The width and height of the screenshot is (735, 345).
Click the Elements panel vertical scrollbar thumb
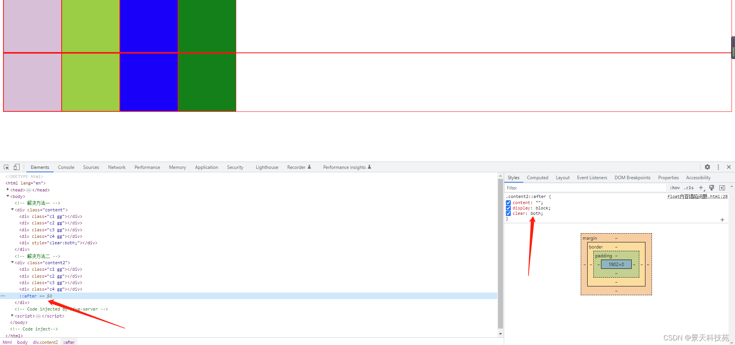click(x=500, y=253)
